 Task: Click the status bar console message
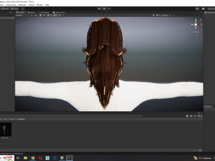point(11,153)
